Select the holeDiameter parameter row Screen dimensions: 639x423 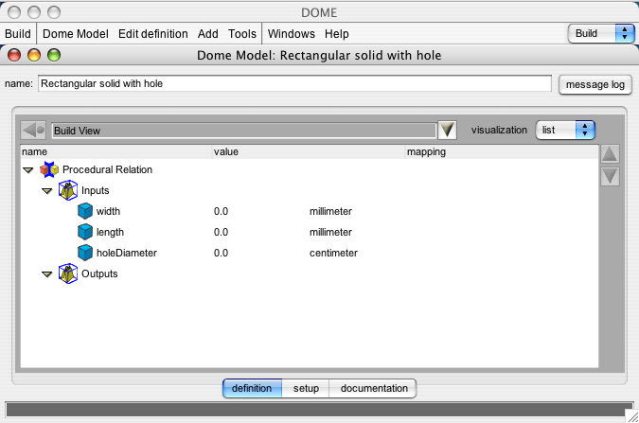(x=310, y=253)
